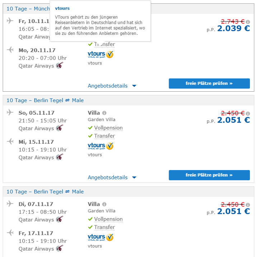Click 'freie Plätze prüfen' for the 2.039 € offer
Image resolution: width=257 pixels, height=257 pixels.
click(209, 83)
